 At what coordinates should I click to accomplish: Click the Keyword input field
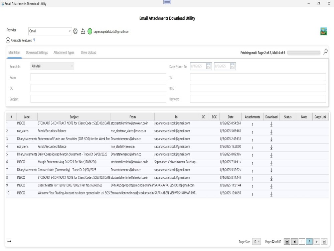(x=258, y=99)
